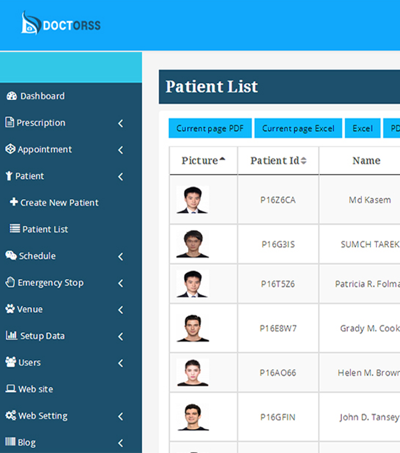Expand the Blog menu chevron
Viewport: 400px width, 453px height.
pos(121,443)
